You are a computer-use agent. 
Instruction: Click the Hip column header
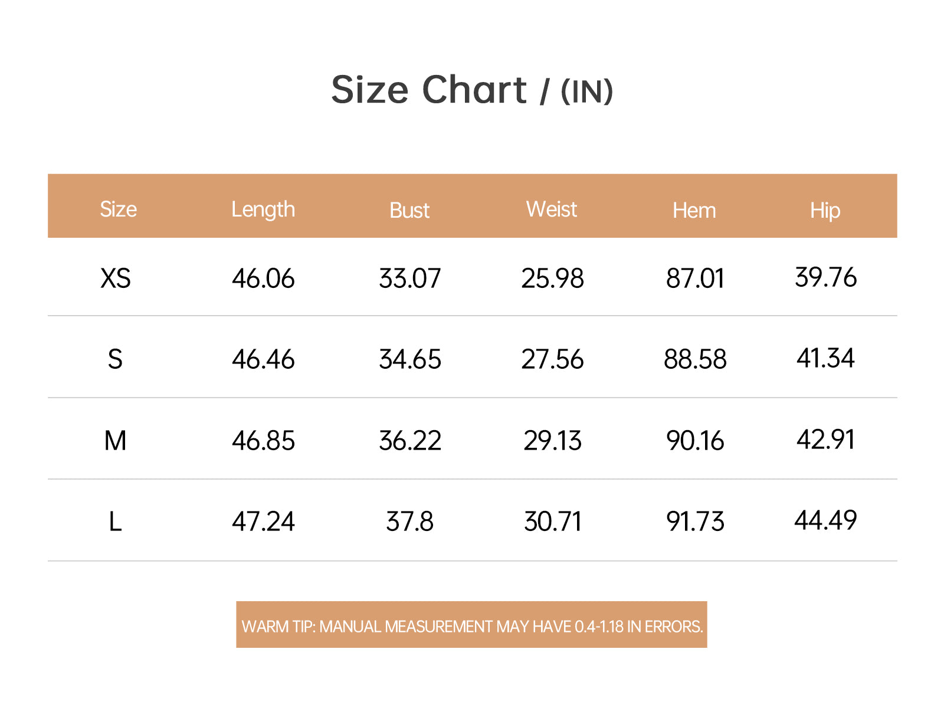point(825,211)
